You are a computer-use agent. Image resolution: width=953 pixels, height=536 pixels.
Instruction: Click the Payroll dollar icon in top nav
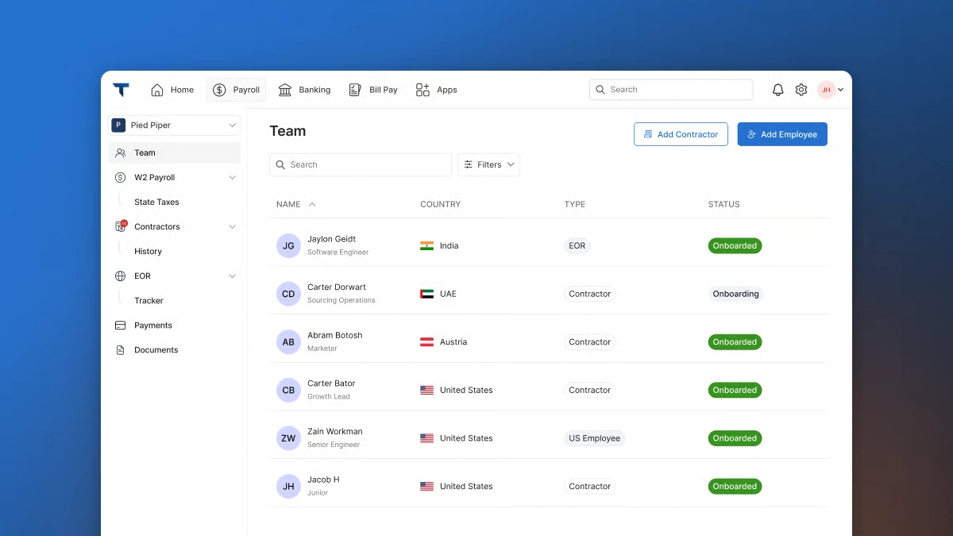pos(219,90)
